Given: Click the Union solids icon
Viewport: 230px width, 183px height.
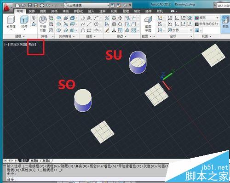Looking at the screenshot, I should coord(59,18).
